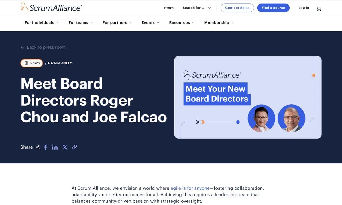Share article on Facebook
Image resolution: width=342 pixels, height=205 pixels.
[x=46, y=147]
